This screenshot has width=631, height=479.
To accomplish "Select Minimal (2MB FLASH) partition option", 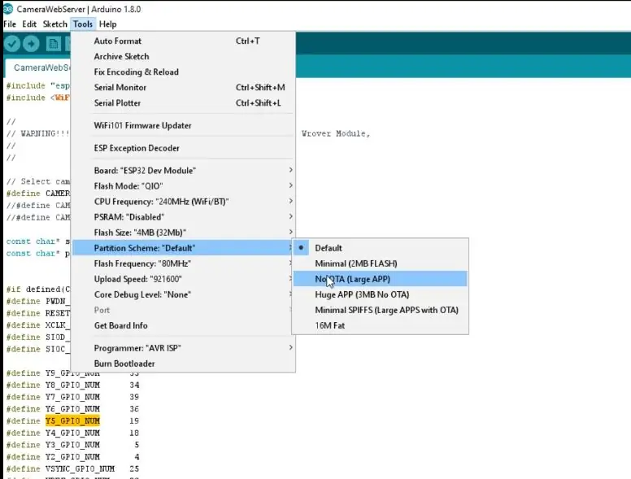I will click(381, 263).
